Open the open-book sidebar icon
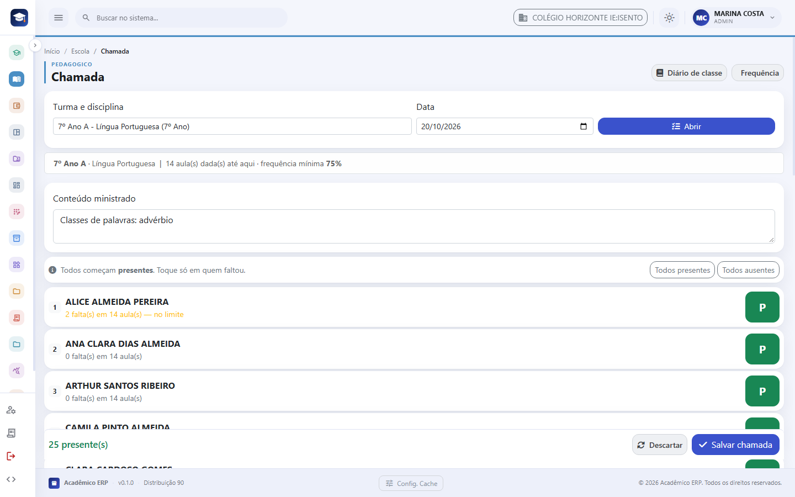This screenshot has width=795, height=497. (x=17, y=79)
